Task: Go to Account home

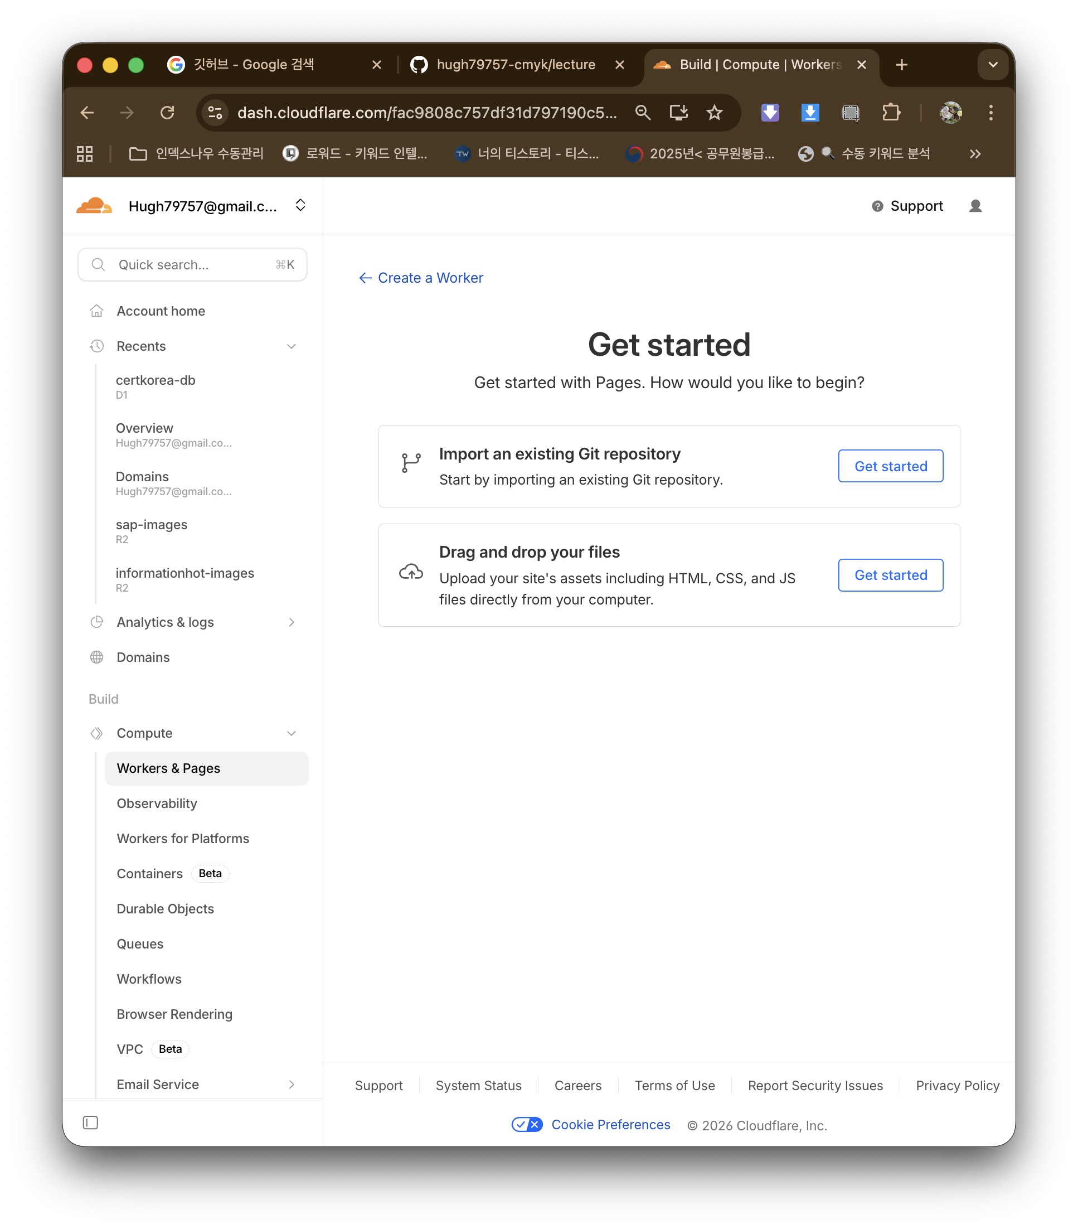Action: pyautogui.click(x=161, y=311)
